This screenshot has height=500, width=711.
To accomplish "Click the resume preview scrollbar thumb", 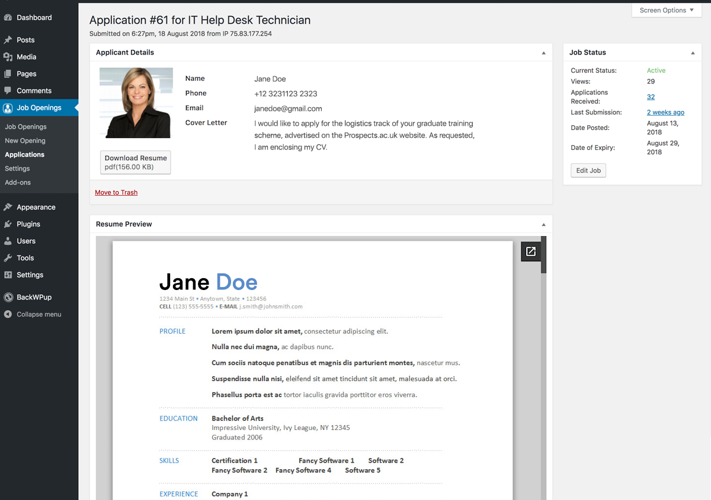I will (543, 255).
